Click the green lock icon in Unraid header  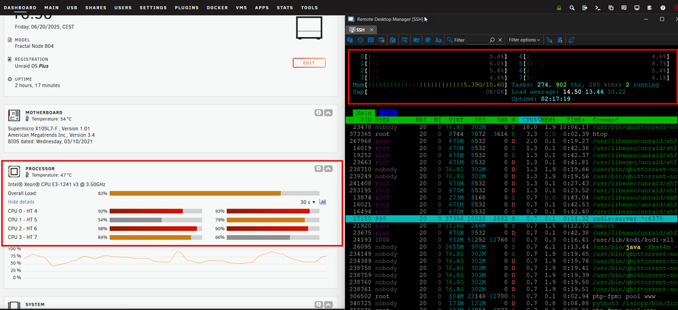coord(559,7)
